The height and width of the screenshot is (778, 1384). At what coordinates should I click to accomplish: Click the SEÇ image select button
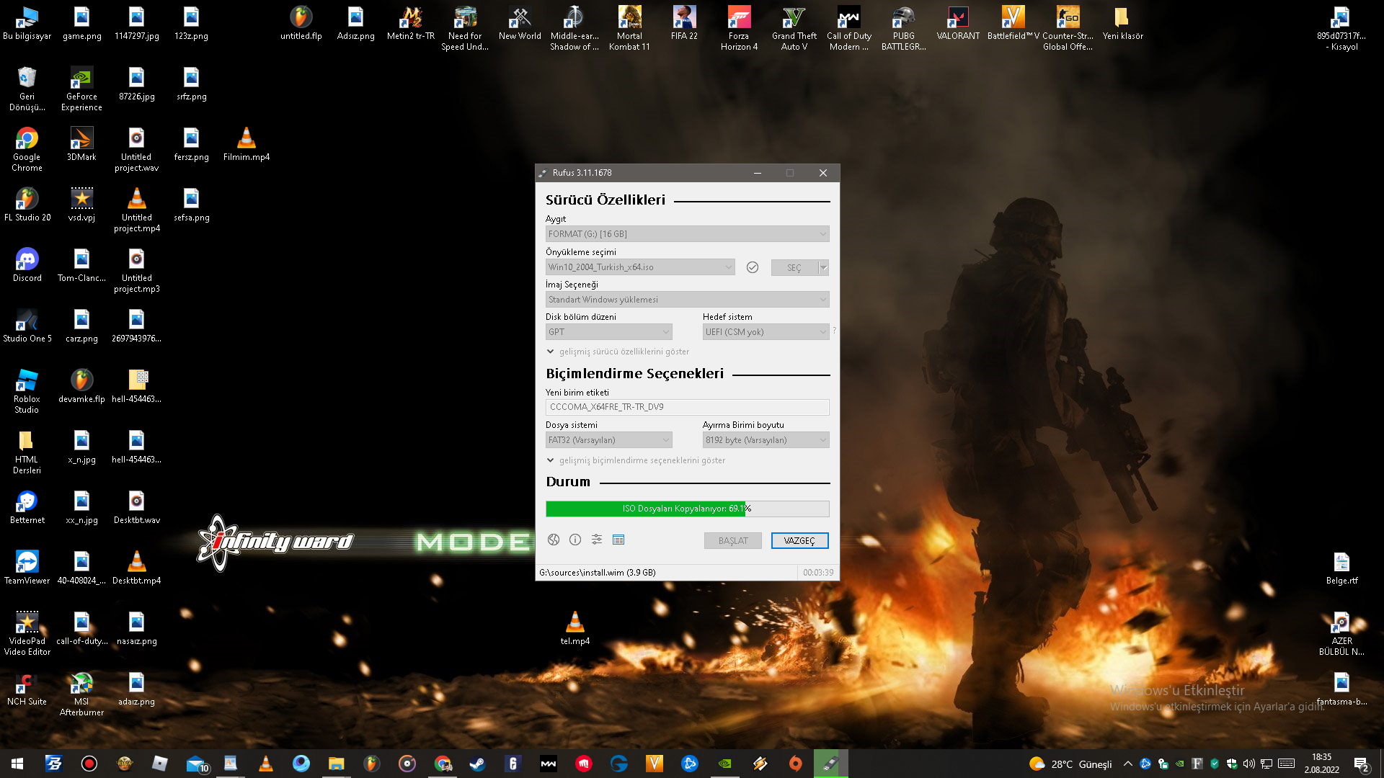pos(794,267)
